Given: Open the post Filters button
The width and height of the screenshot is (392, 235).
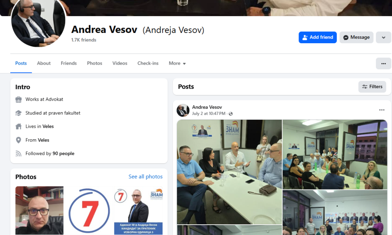Looking at the screenshot, I should [372, 87].
